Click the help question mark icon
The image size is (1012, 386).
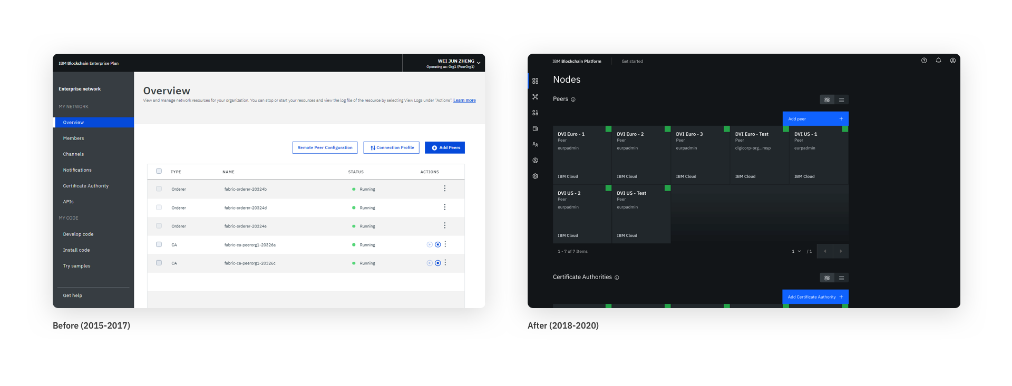(x=924, y=61)
